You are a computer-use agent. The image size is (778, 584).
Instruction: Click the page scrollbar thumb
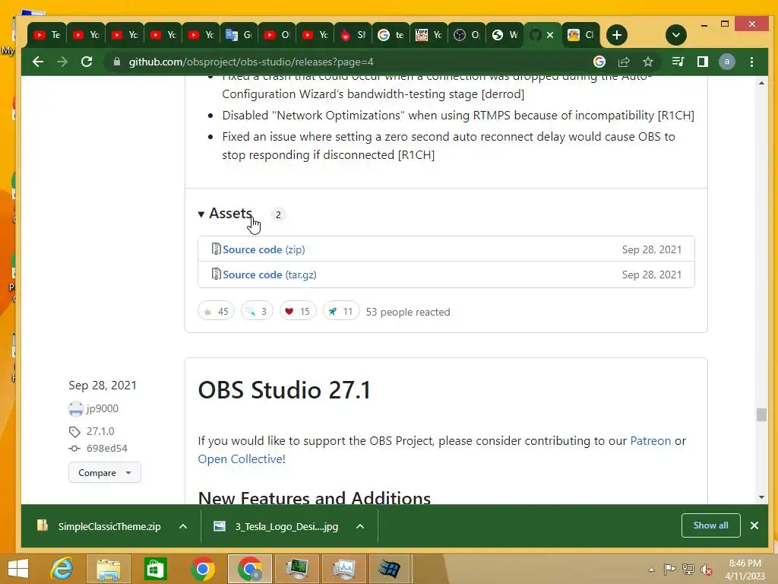(x=761, y=414)
